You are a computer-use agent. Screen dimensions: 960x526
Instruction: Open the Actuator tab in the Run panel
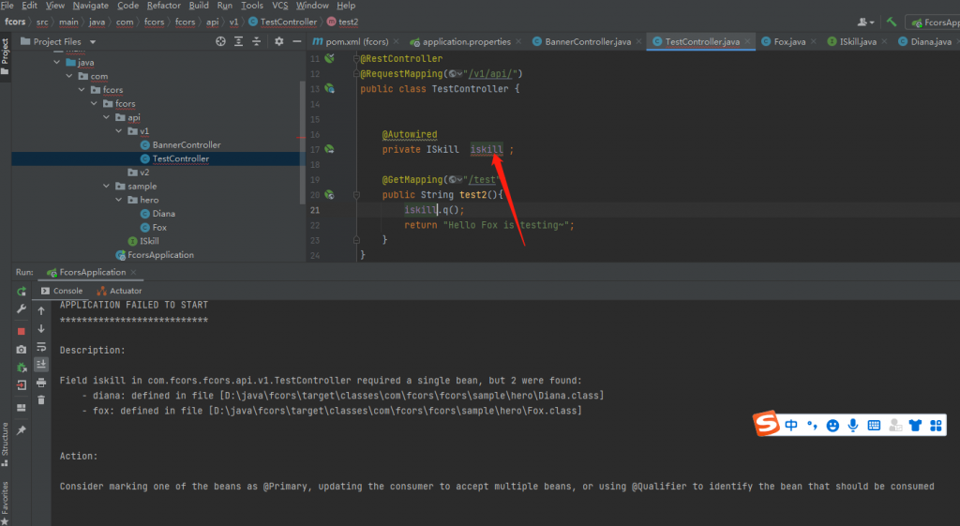click(x=119, y=291)
